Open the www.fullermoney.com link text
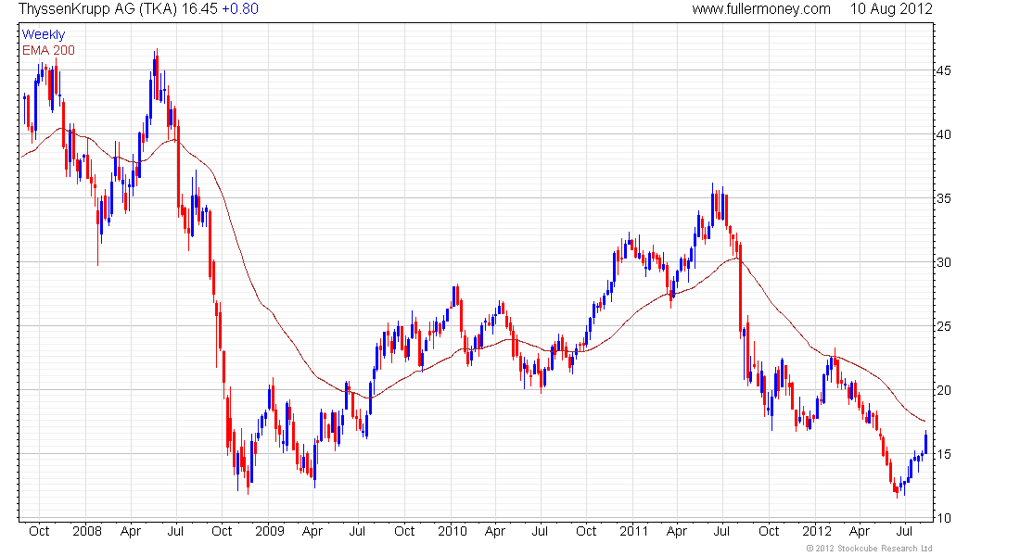This screenshot has height=556, width=1020. click(761, 9)
